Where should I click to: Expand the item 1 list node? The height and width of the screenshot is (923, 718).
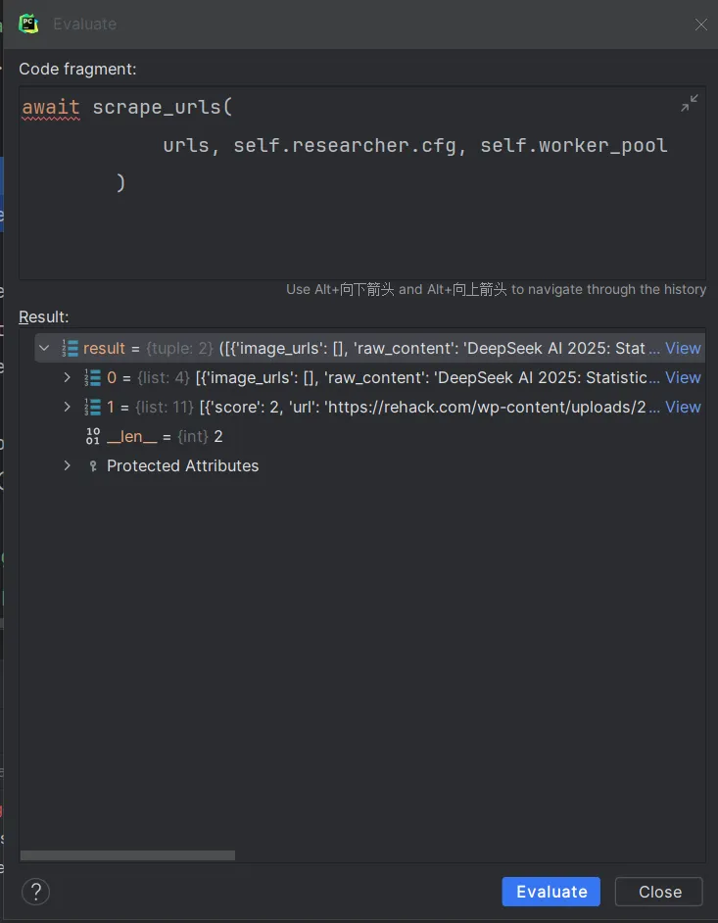pyautogui.click(x=67, y=407)
